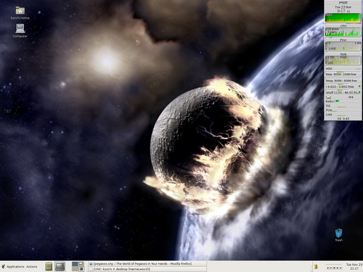This screenshot has width=363, height=272.
Task: Click the peggy hostname label in GKrellM
Action: point(343,2)
